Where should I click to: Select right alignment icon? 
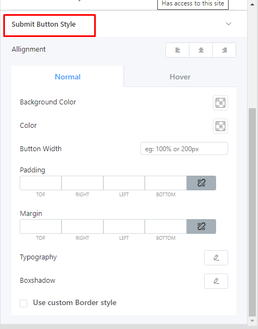[x=224, y=50]
